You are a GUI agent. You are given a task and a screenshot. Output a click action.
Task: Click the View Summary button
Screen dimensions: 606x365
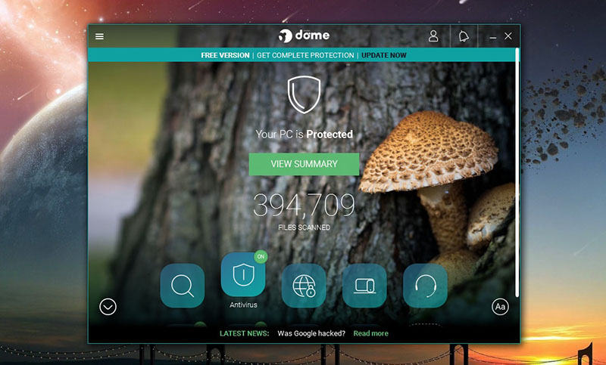304,164
